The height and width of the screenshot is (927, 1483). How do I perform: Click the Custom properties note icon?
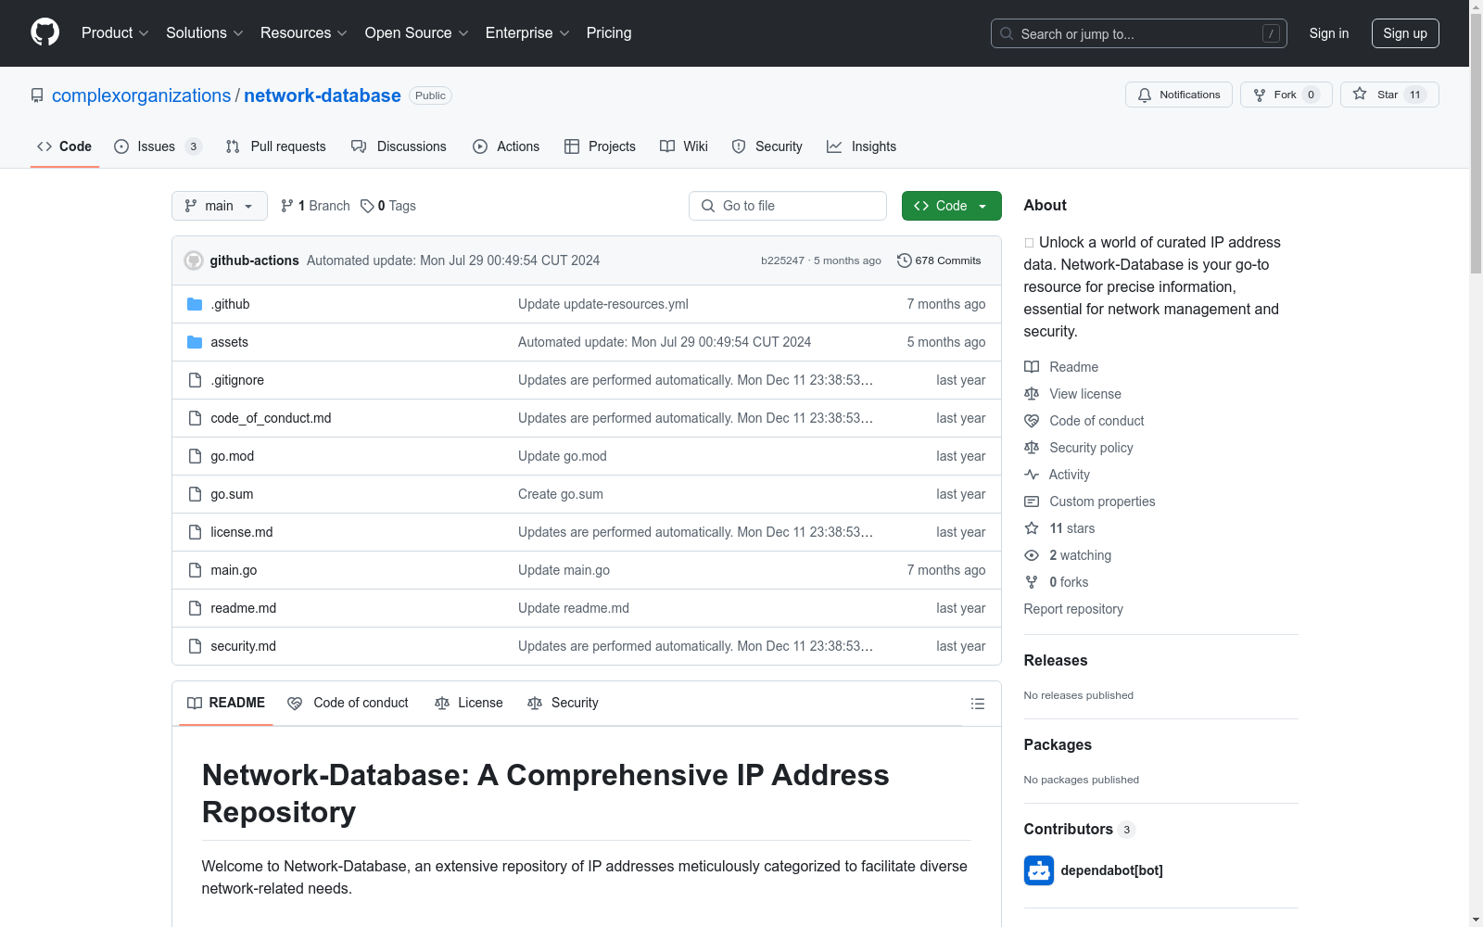click(1032, 502)
